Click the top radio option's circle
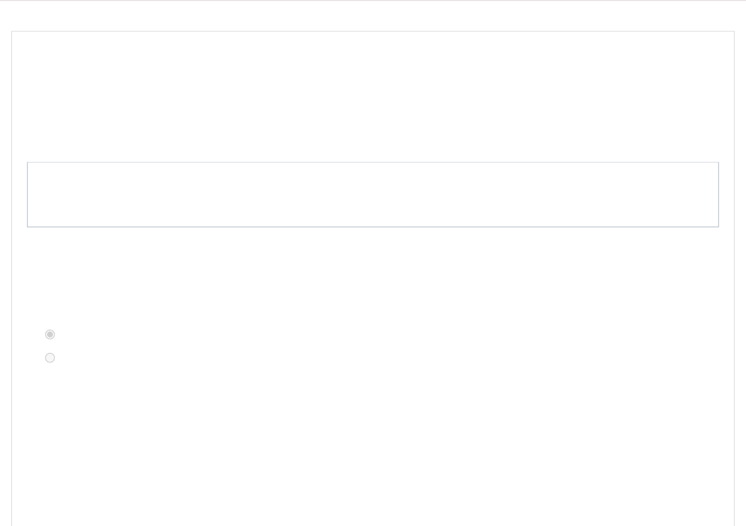746x526 pixels. (x=50, y=334)
